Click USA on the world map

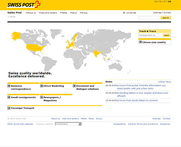point(35,48)
